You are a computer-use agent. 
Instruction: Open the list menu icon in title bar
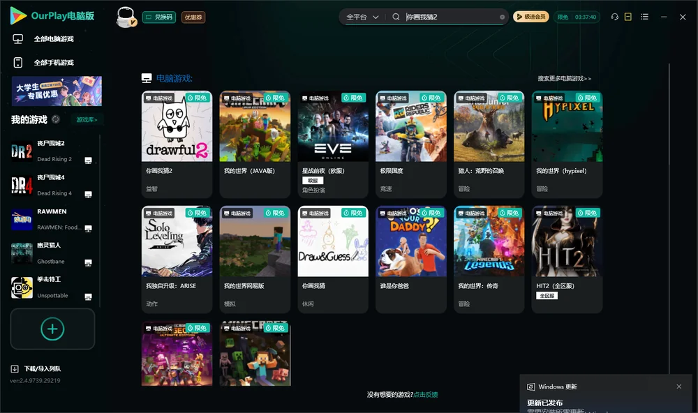point(644,17)
